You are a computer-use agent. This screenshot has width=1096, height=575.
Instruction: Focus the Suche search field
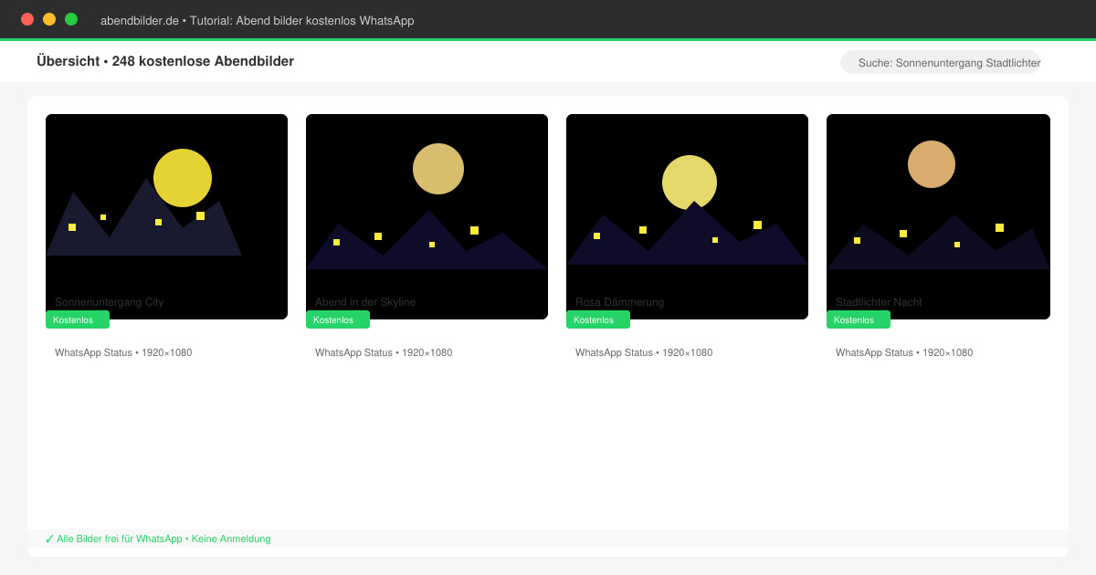tap(941, 62)
